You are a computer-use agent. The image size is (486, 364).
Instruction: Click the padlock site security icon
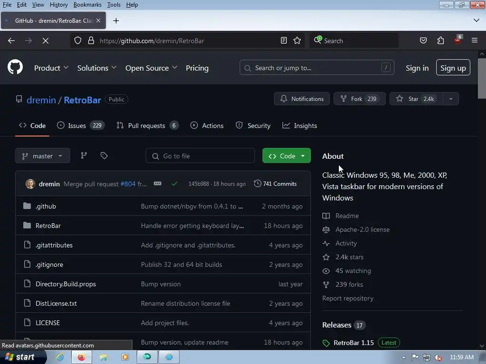(x=91, y=41)
